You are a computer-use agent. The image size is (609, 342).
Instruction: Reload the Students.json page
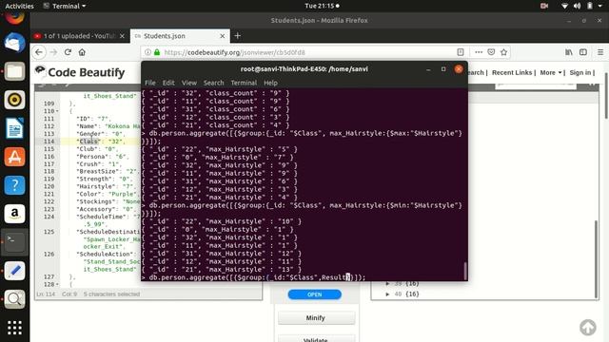coord(68,52)
